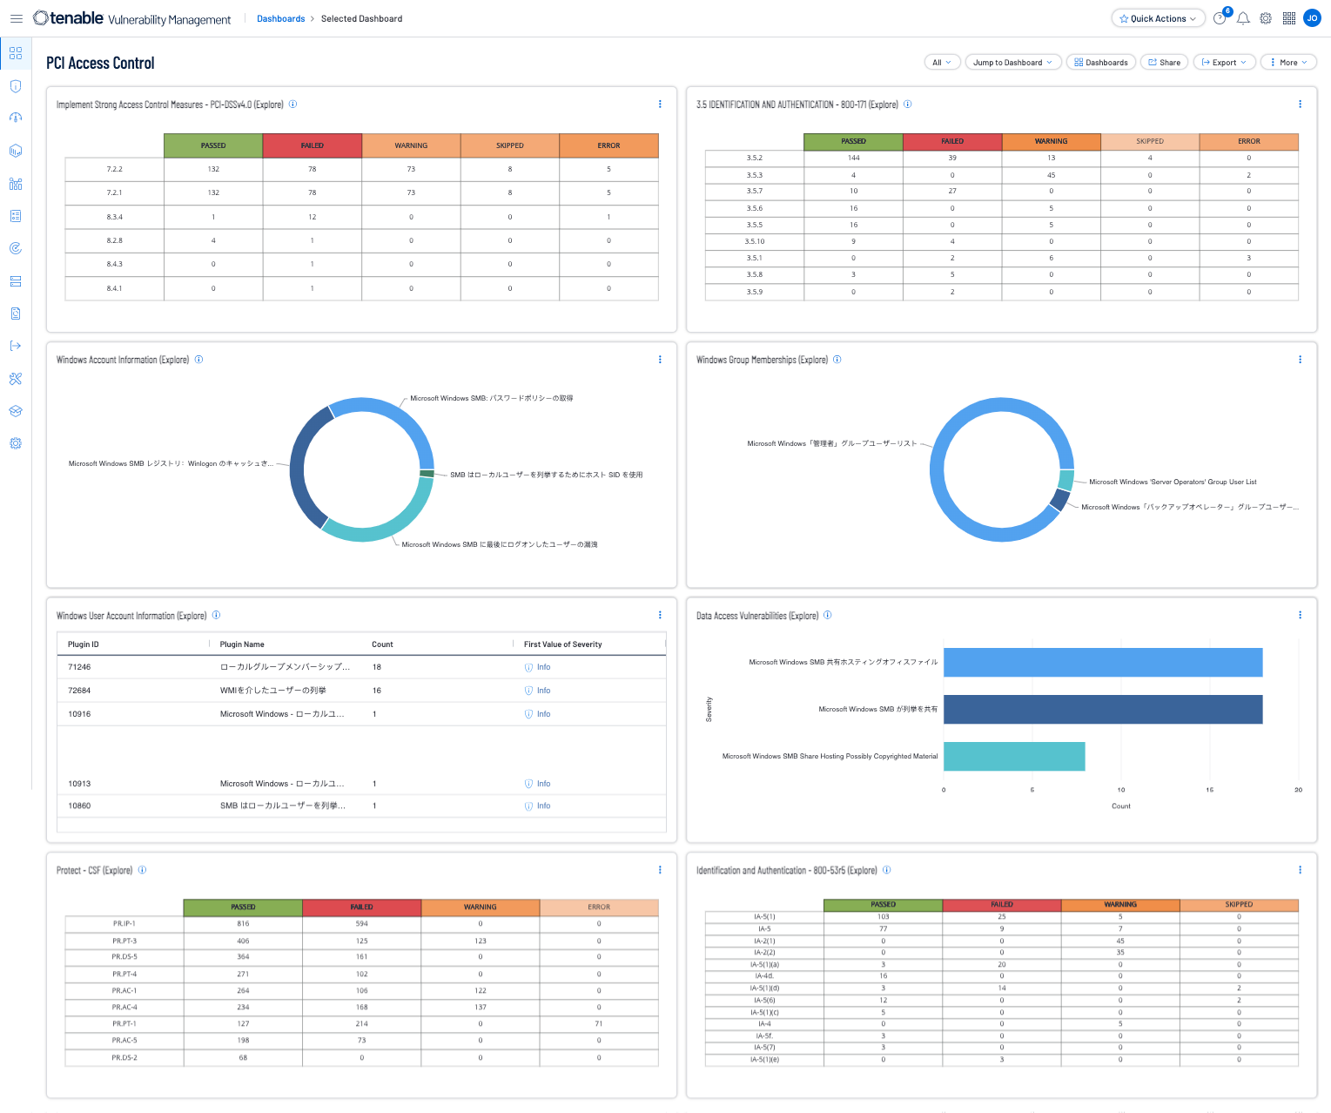Open kebab menu for Implement Strong Access Control widget
The width and height of the screenshot is (1331, 1113).
coord(660,105)
